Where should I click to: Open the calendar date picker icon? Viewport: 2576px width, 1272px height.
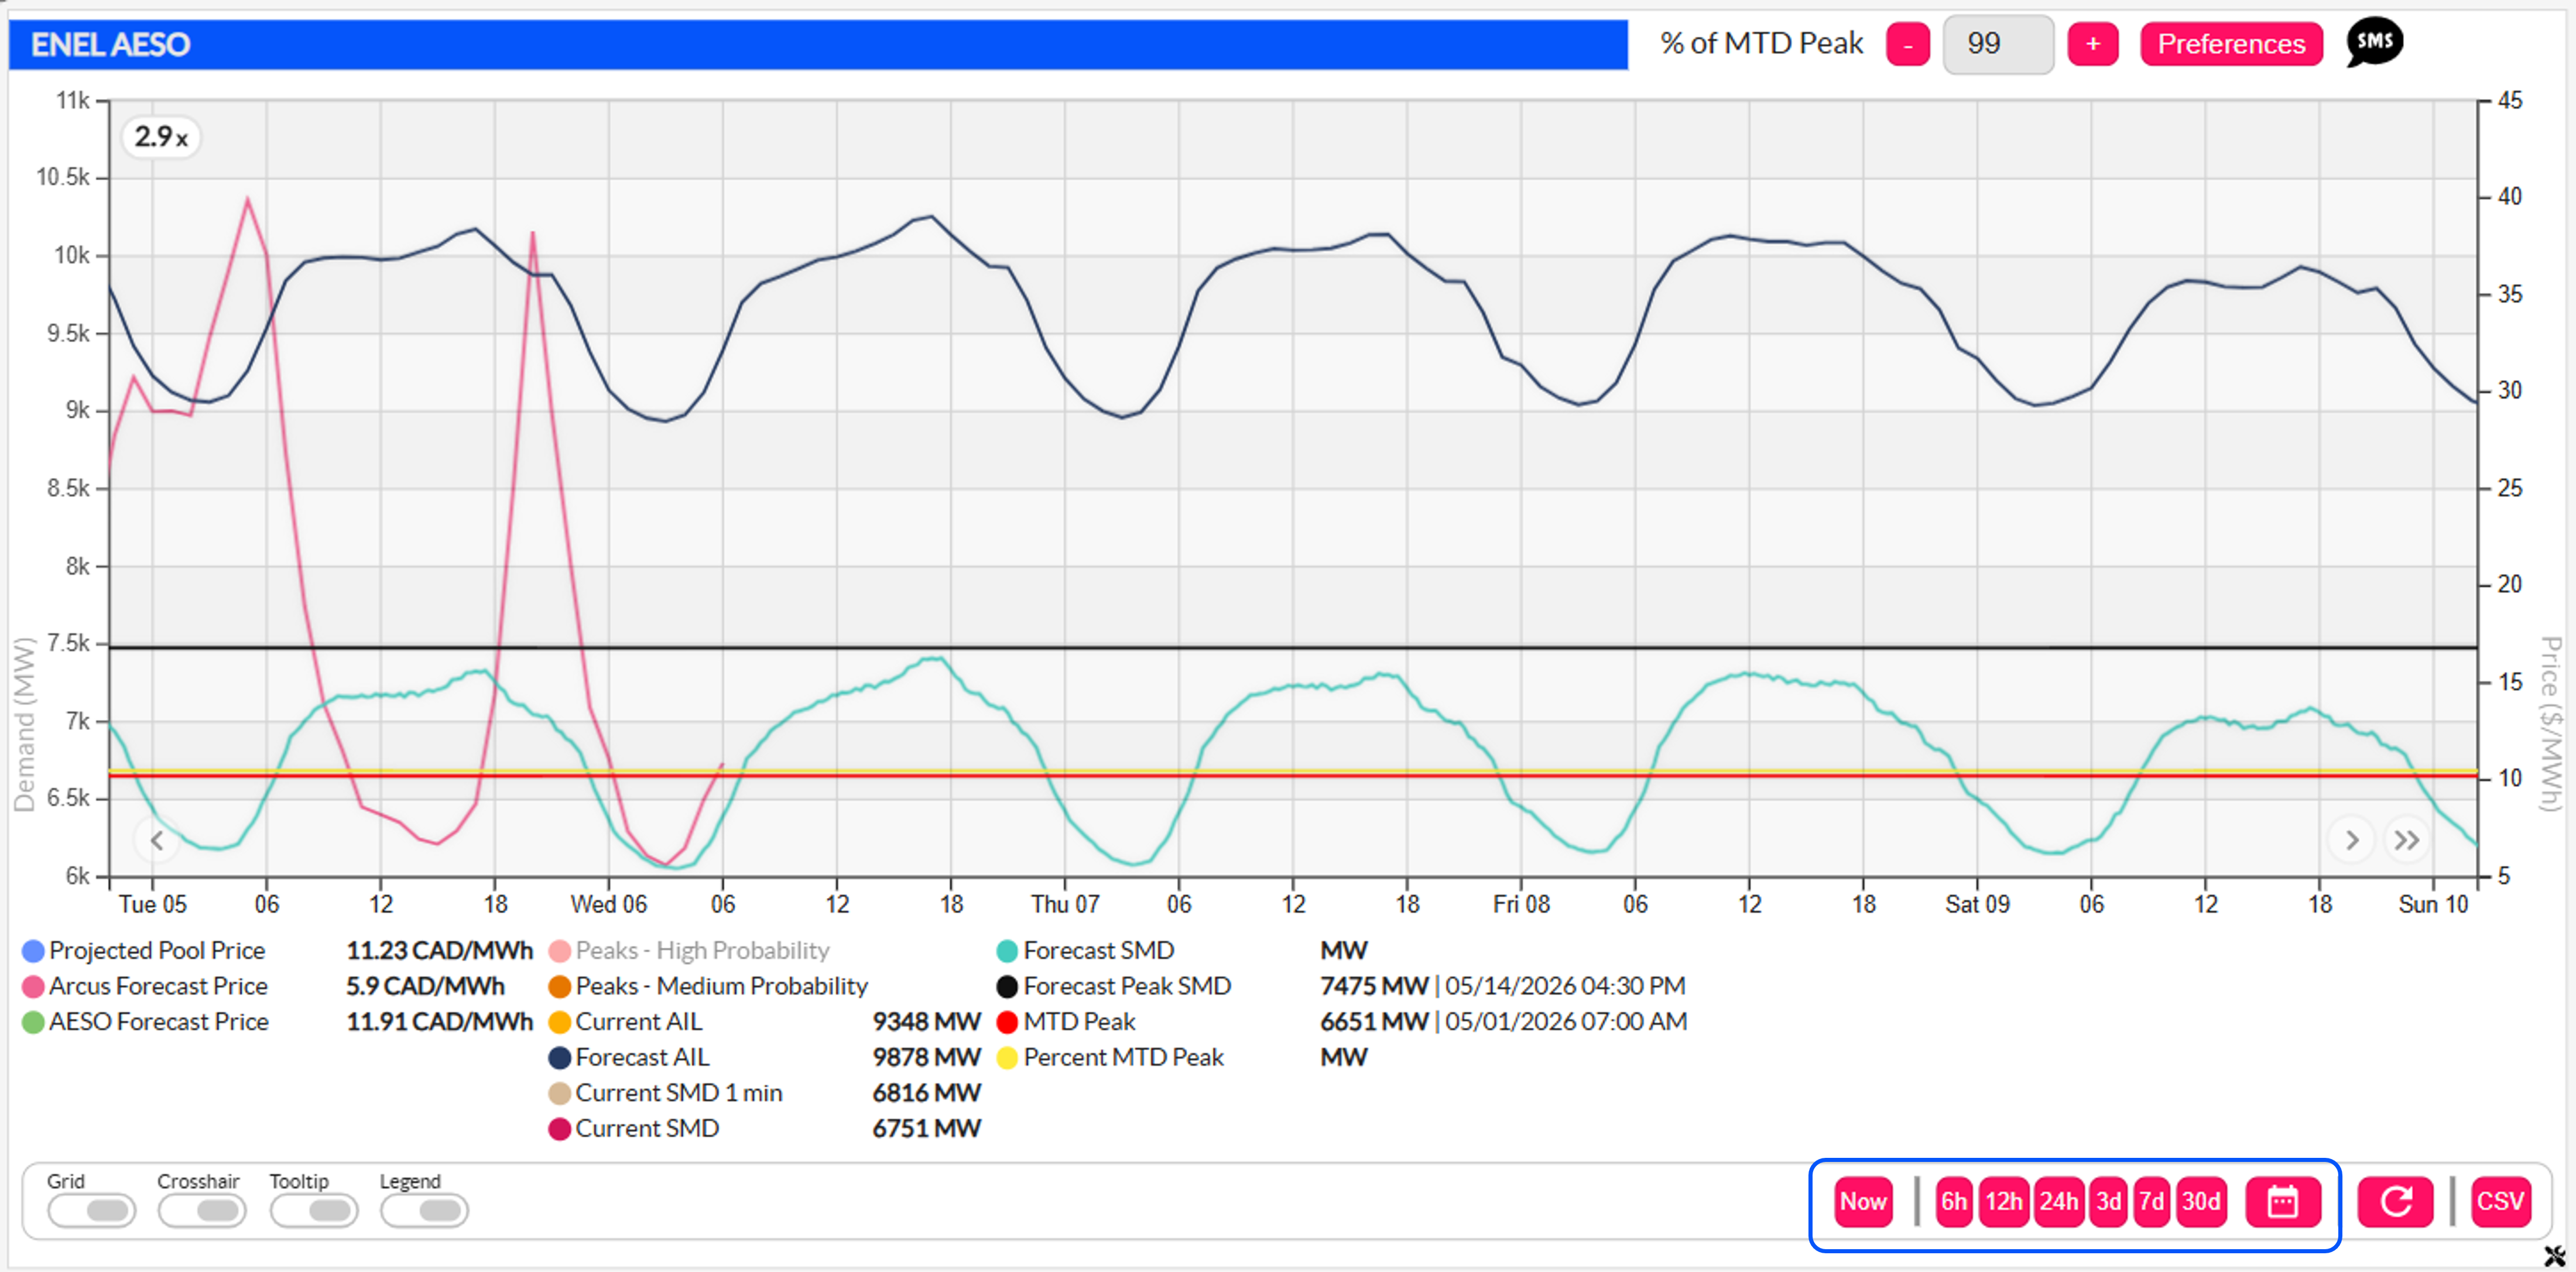(x=2283, y=1201)
